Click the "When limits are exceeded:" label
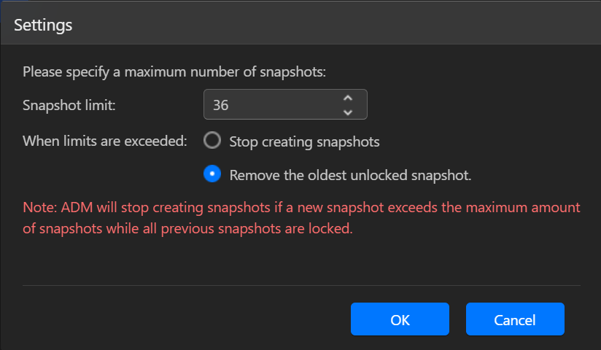This screenshot has height=350, width=601. (105, 141)
